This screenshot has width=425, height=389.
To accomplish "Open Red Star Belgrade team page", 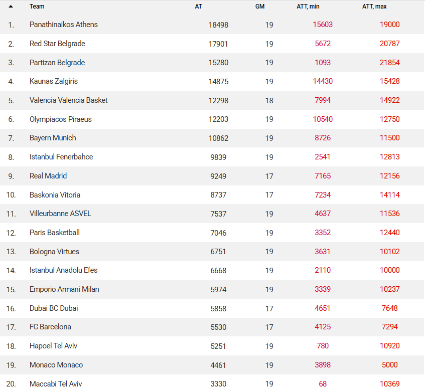I will coord(57,44).
